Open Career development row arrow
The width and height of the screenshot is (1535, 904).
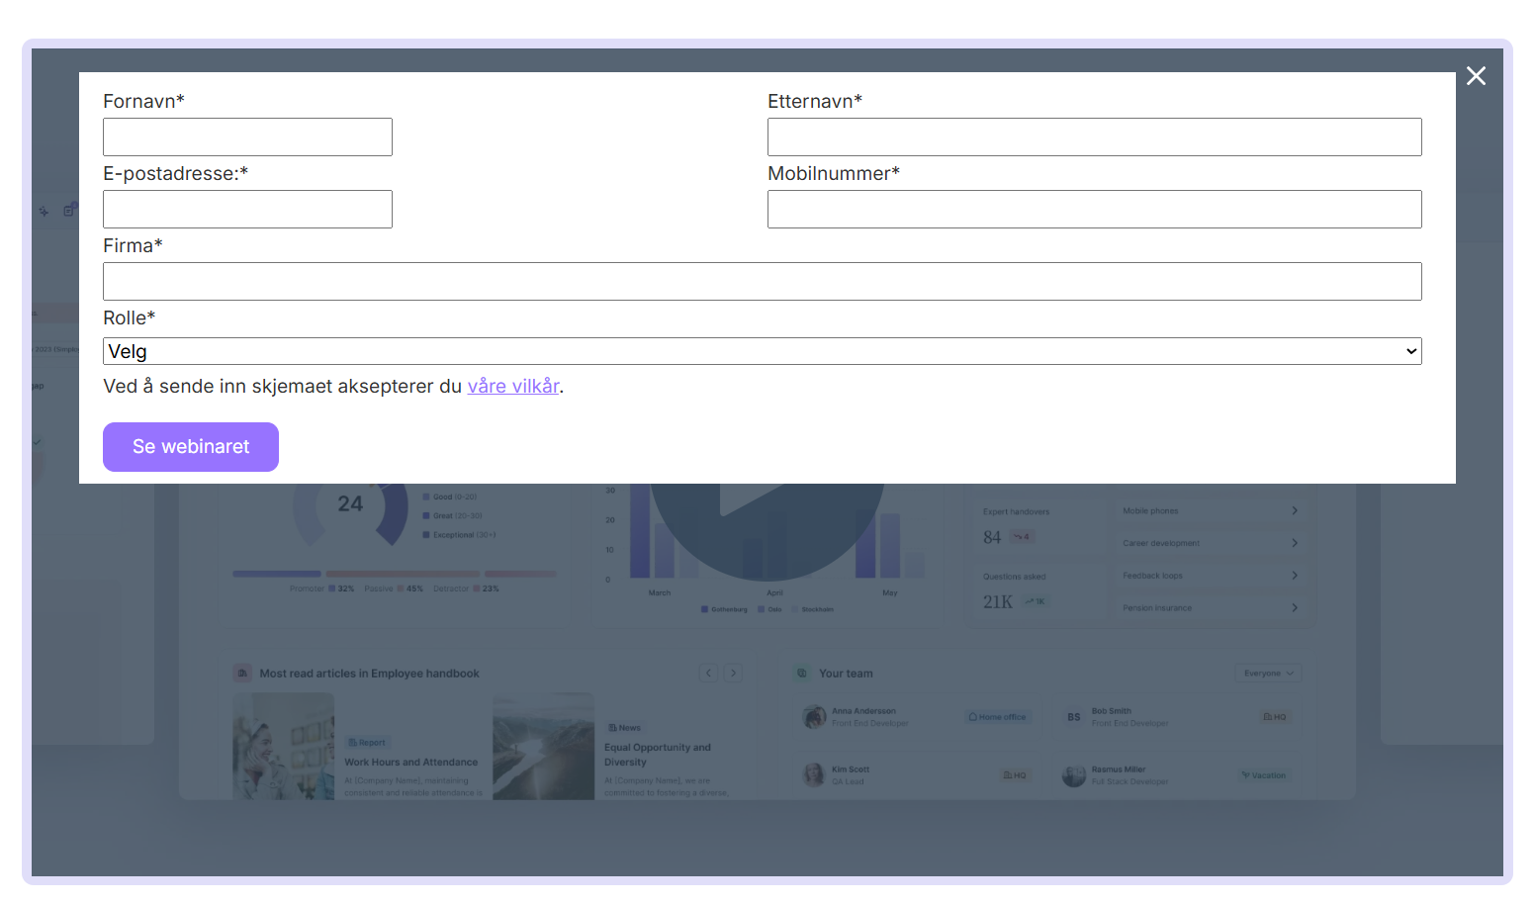click(1295, 543)
